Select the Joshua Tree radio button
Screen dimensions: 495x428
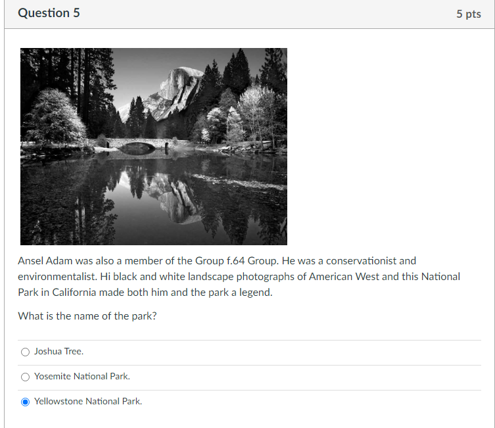pyautogui.click(x=25, y=352)
